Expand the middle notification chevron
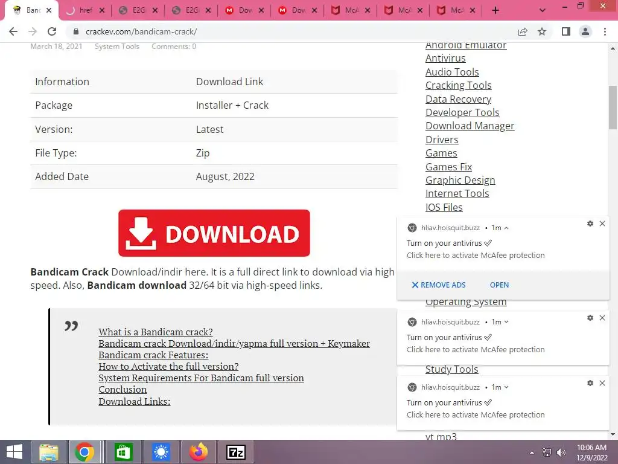This screenshot has height=464, width=618. point(506,322)
